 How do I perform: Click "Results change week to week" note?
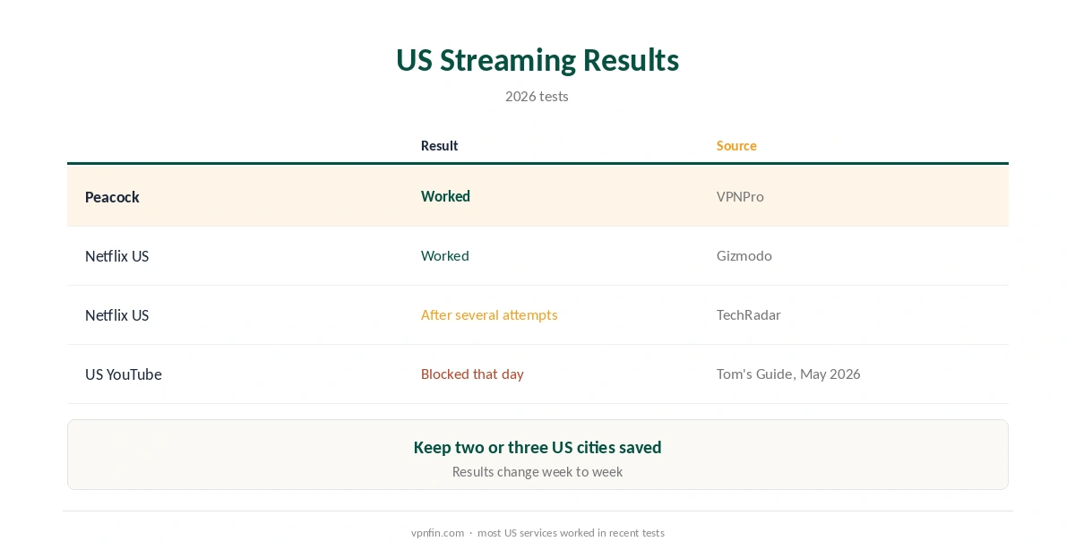tap(537, 471)
